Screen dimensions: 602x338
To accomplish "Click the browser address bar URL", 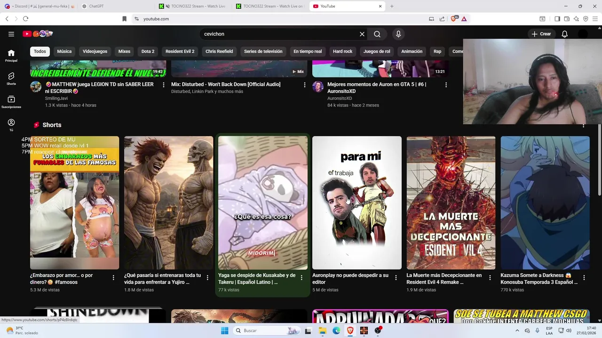I will pyautogui.click(x=156, y=19).
